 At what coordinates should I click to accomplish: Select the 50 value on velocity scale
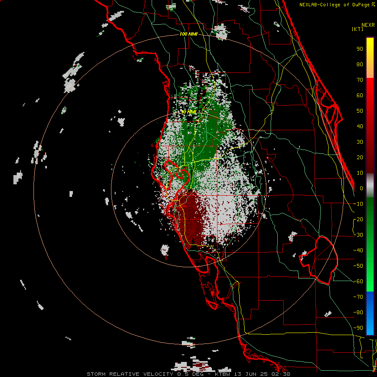coord(360,111)
